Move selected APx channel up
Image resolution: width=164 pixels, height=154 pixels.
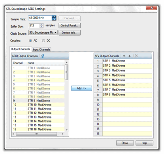[124, 56]
